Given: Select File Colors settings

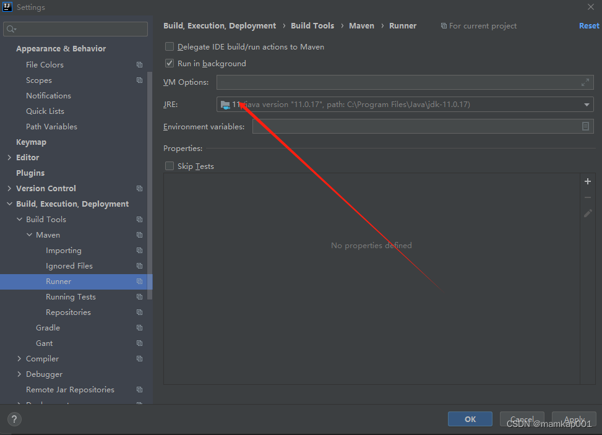Looking at the screenshot, I should tap(45, 65).
